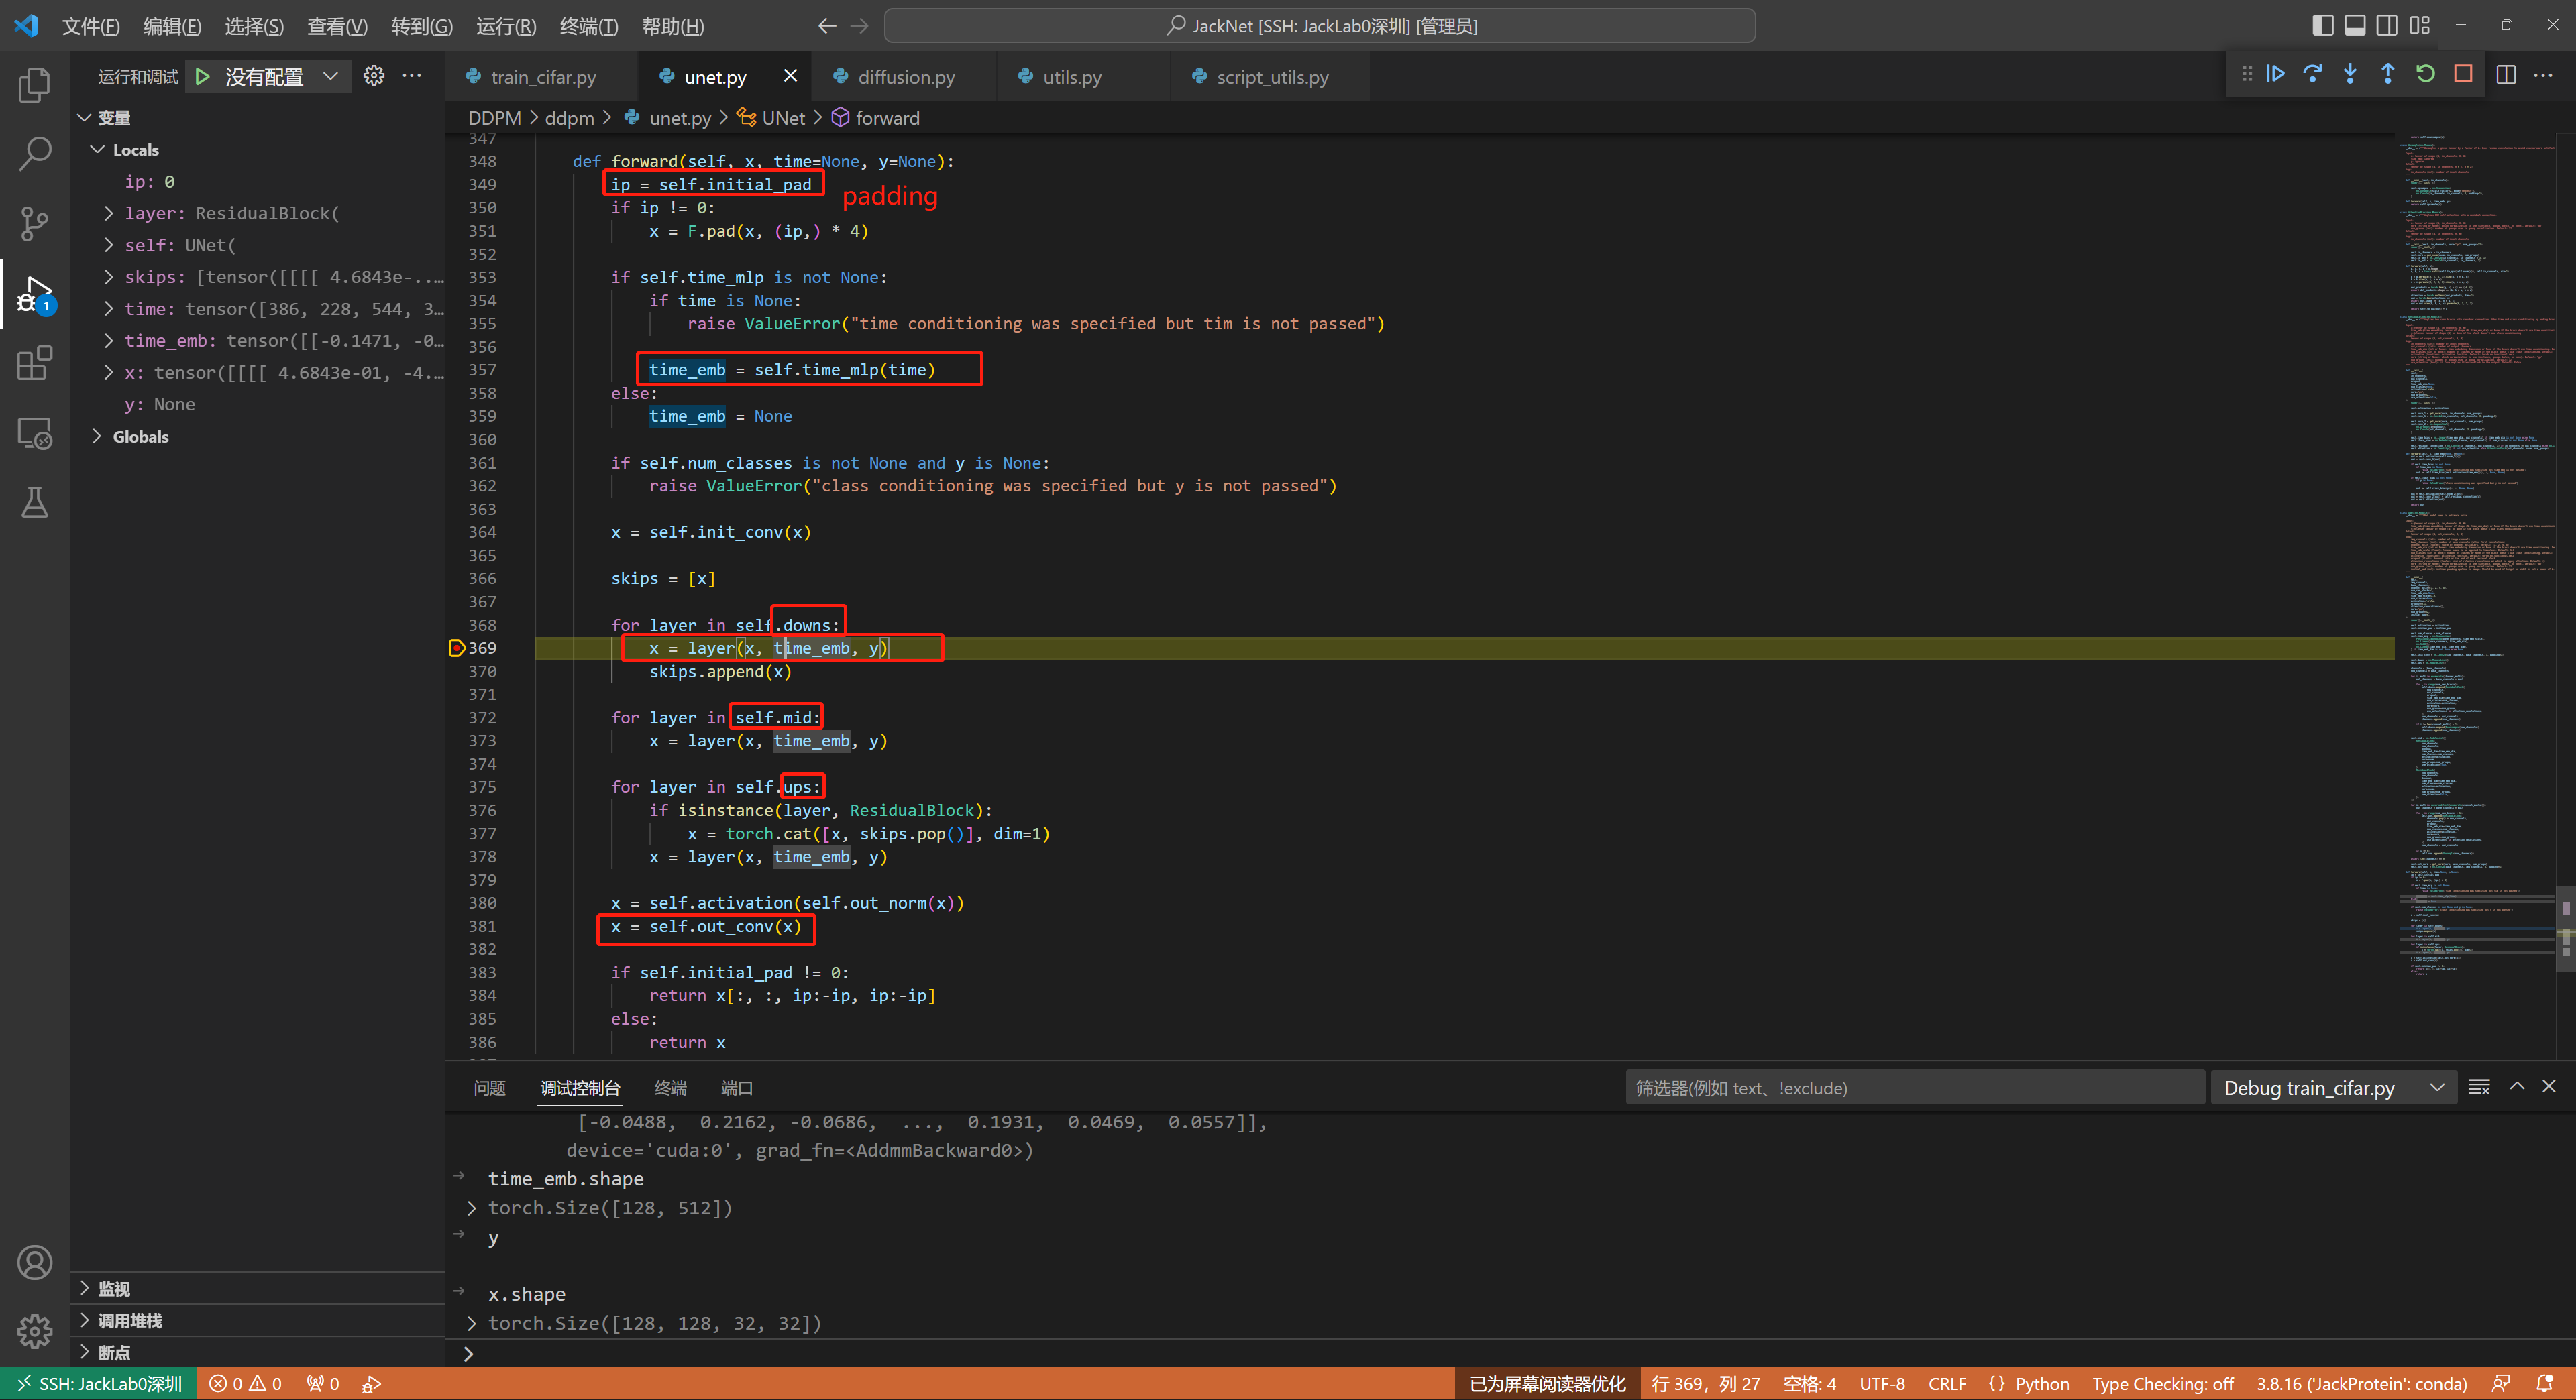Open the Extensions view
2576x1400 pixels.
[x=34, y=363]
